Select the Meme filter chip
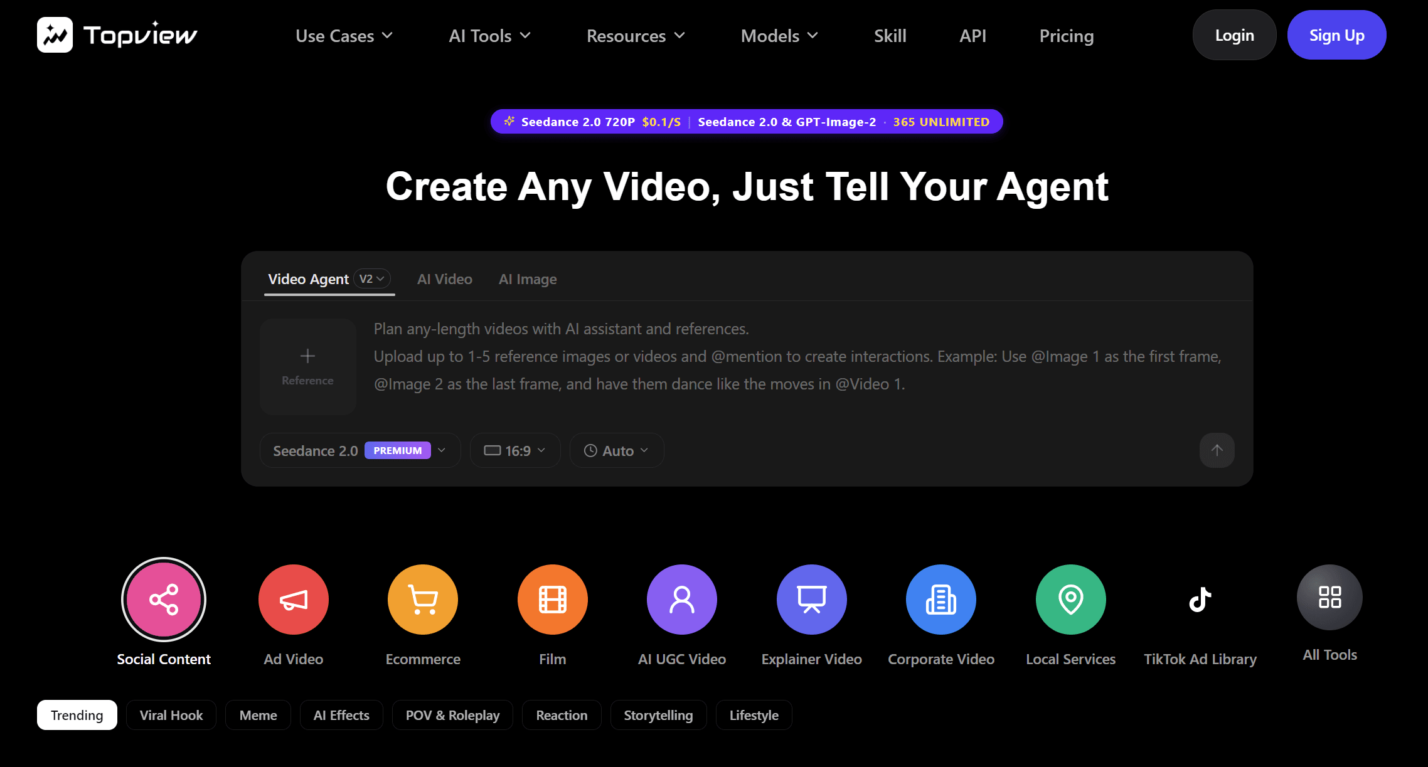 click(258, 715)
